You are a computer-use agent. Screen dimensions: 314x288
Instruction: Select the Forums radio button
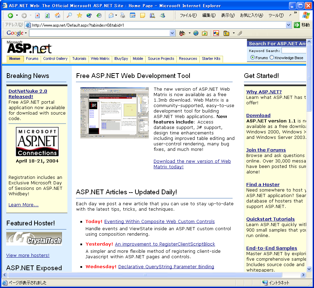pos(252,57)
